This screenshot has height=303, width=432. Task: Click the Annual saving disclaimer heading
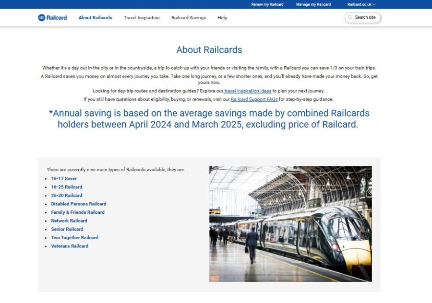tap(209, 118)
